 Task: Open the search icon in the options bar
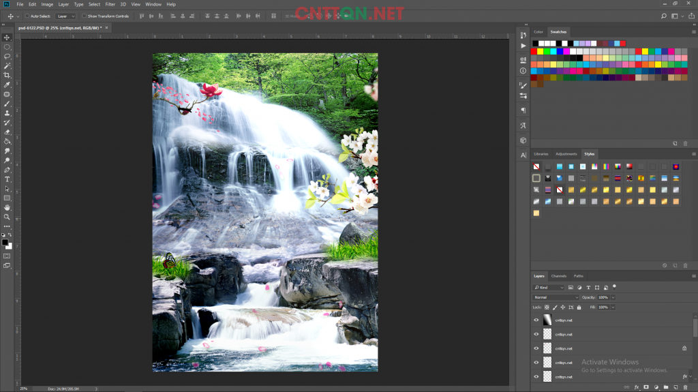[x=663, y=16]
